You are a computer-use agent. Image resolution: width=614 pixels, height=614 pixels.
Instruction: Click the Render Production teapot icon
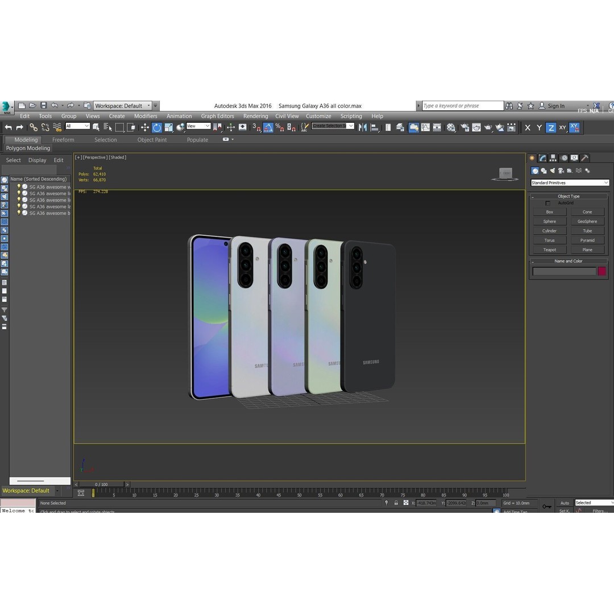click(x=488, y=127)
